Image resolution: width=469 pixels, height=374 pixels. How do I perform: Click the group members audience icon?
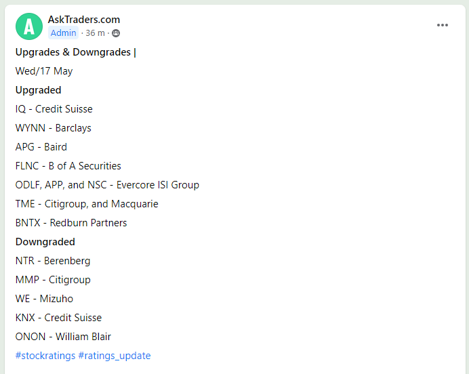coord(116,33)
